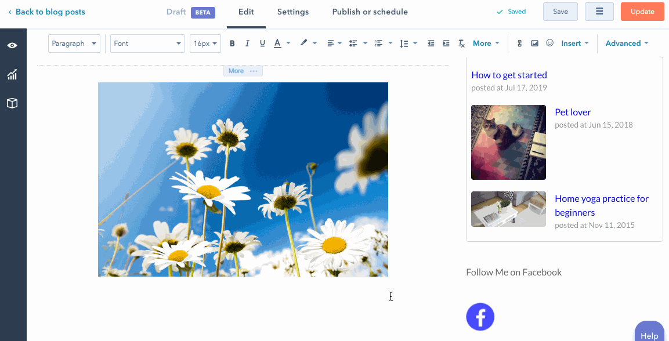Open the Advanced dropdown menu
This screenshot has height=341, width=669.
pos(627,43)
